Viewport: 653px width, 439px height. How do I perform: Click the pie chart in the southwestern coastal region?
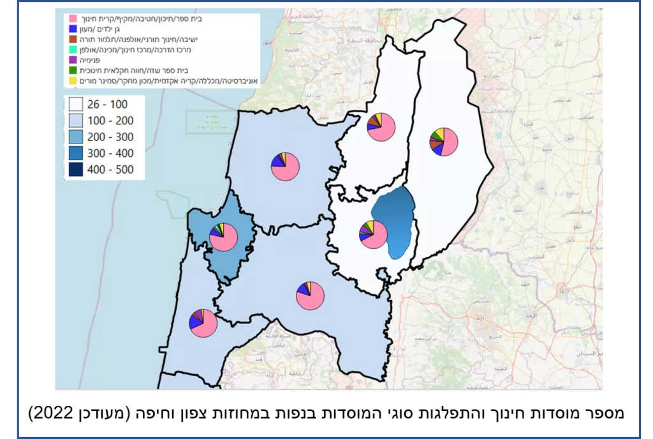click(x=203, y=323)
